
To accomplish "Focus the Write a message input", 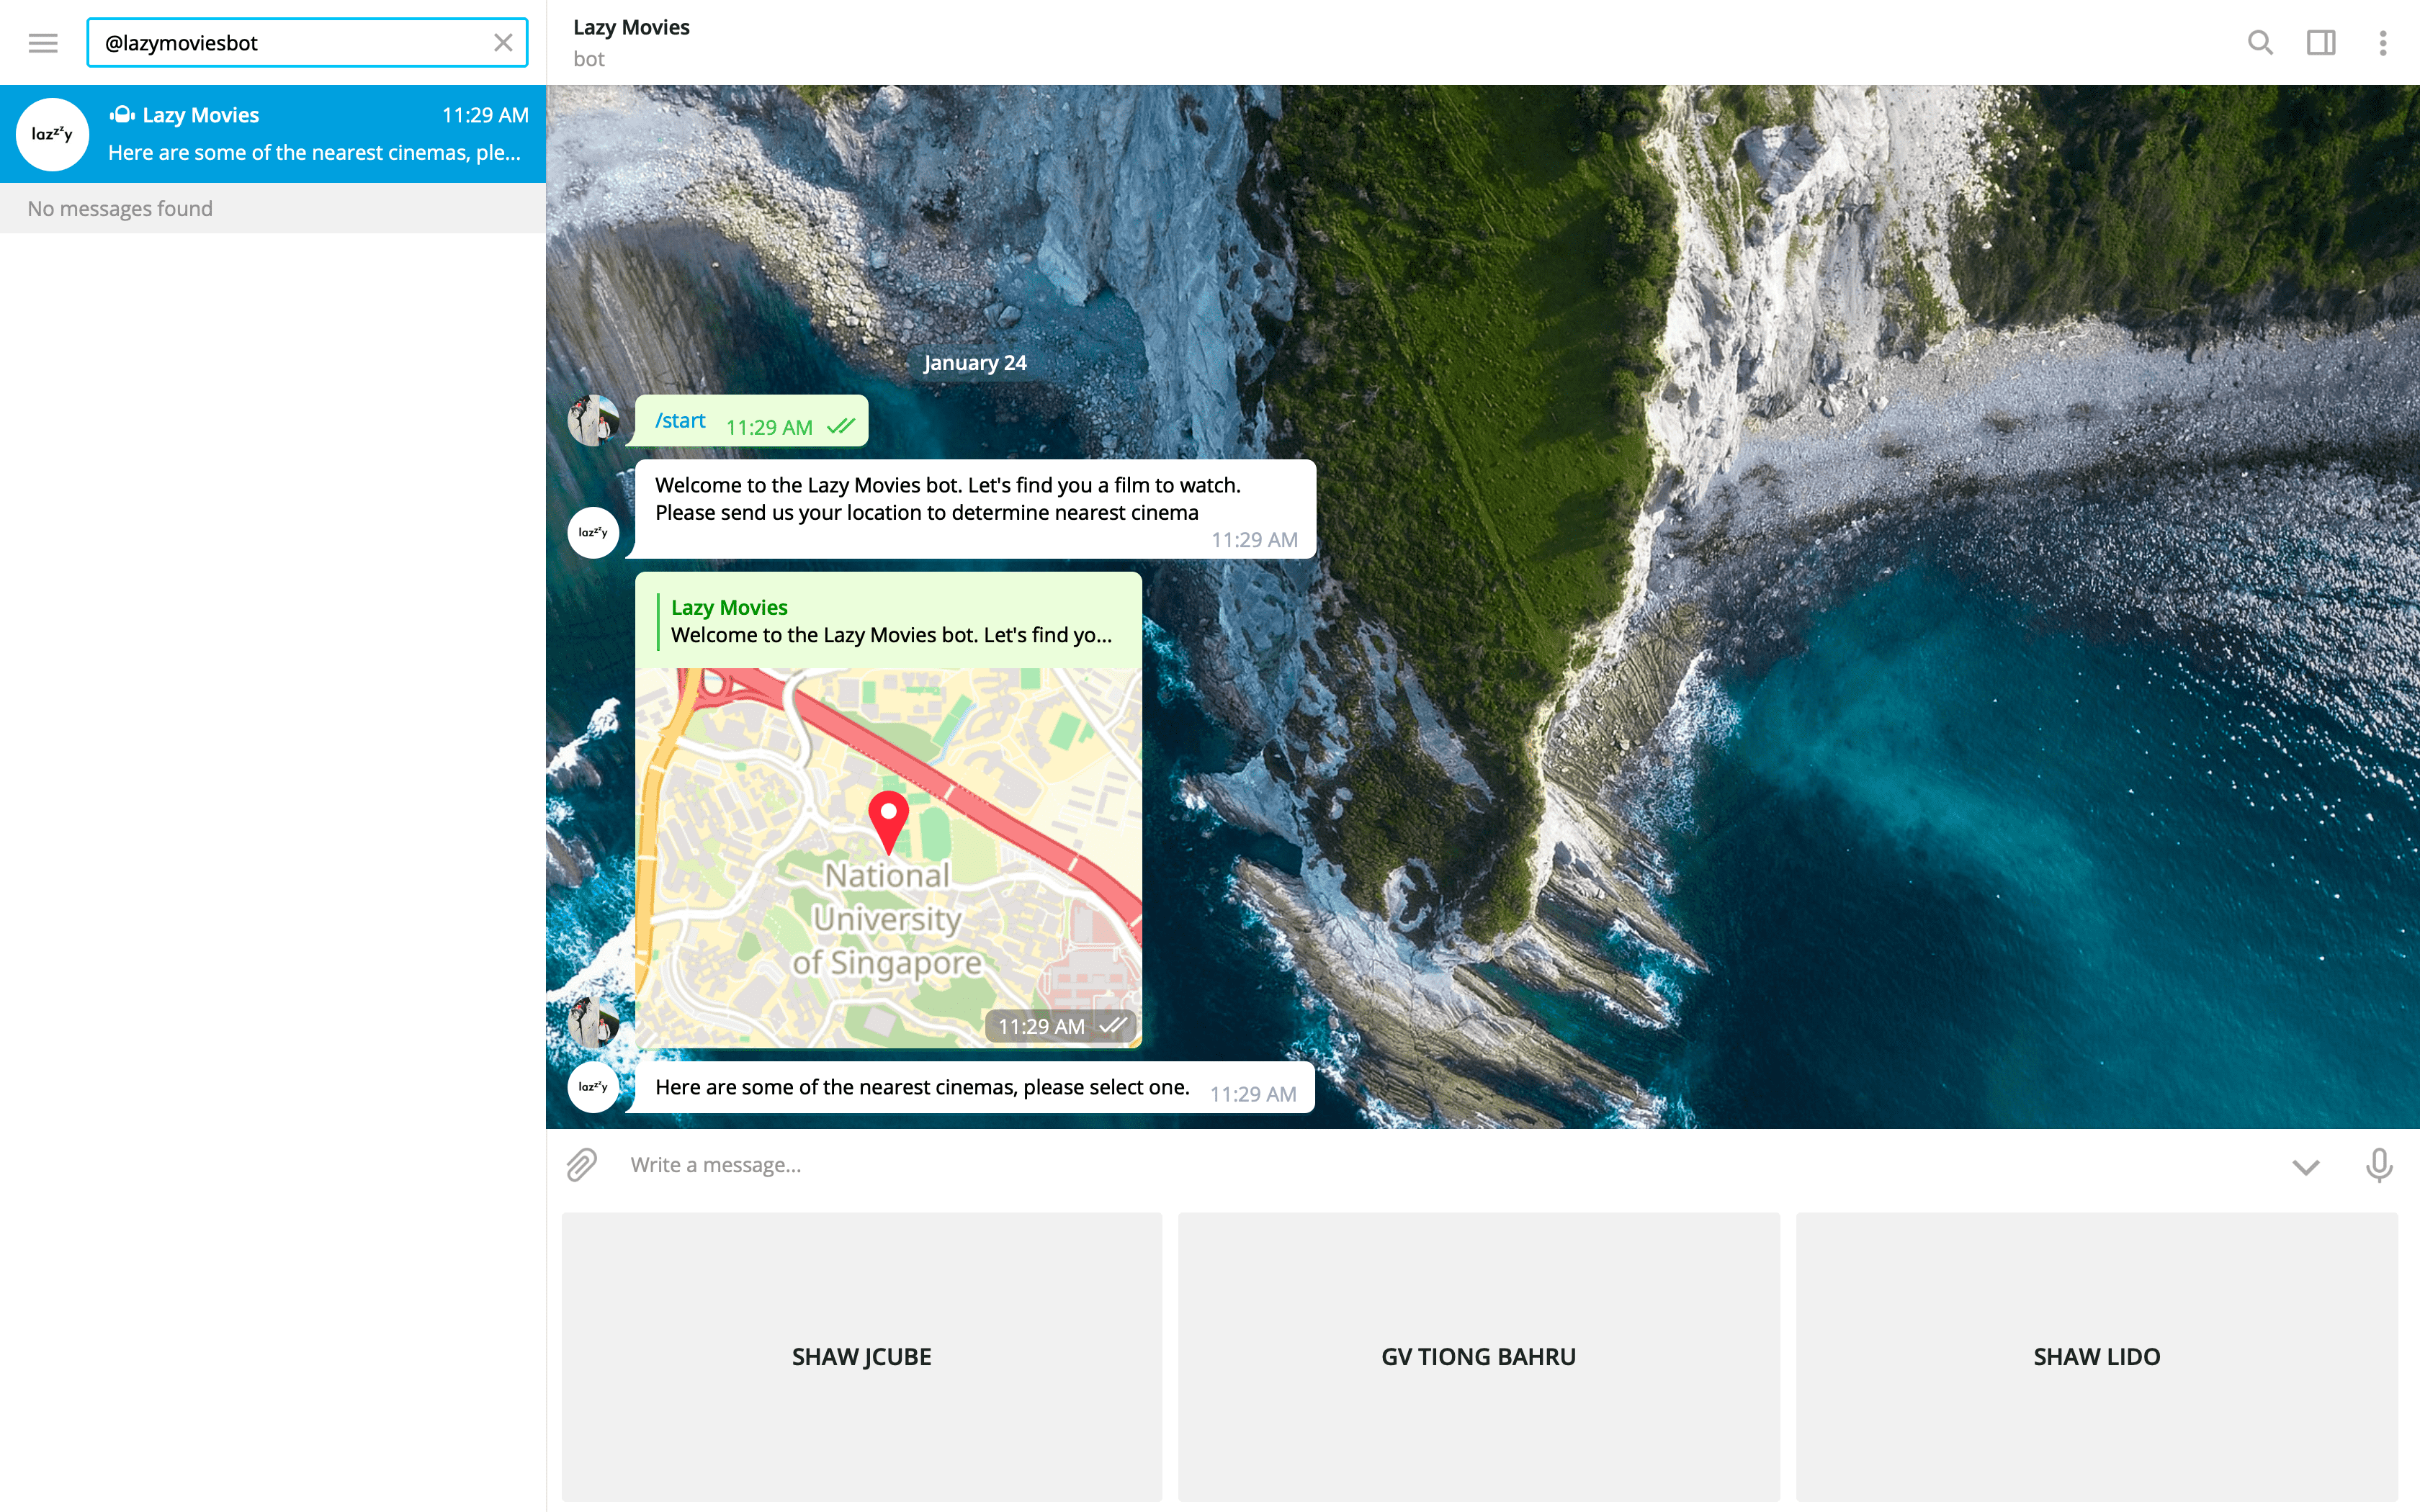I will point(1400,1165).
